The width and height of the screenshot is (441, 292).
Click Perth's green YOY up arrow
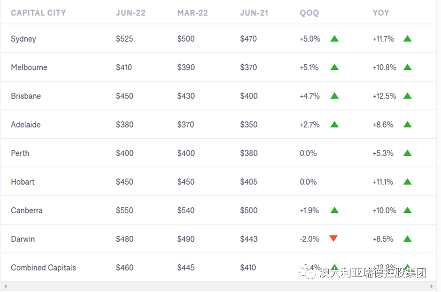coord(407,153)
